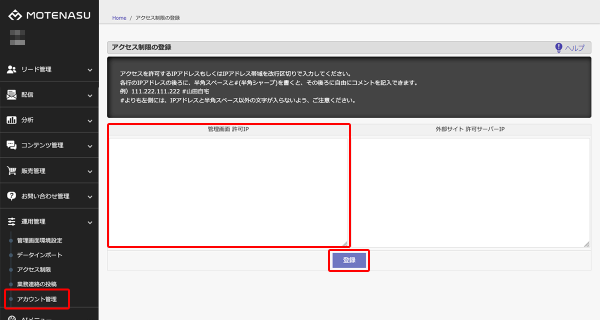Open データインポート in the sidebar
The image size is (600, 320).
pos(39,255)
